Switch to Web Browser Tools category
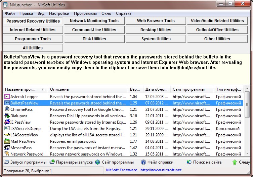This screenshot has height=177, width=253. pos(156,21)
